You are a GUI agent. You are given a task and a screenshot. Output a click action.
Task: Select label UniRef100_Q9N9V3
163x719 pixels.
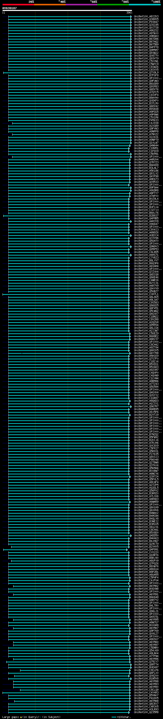(146, 246)
